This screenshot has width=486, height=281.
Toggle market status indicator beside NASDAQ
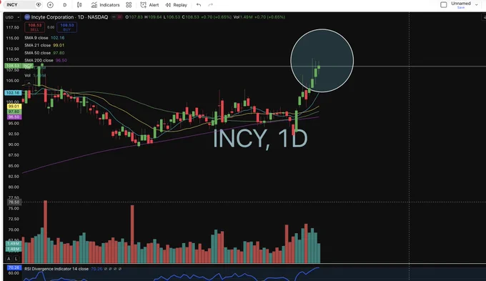(114, 17)
